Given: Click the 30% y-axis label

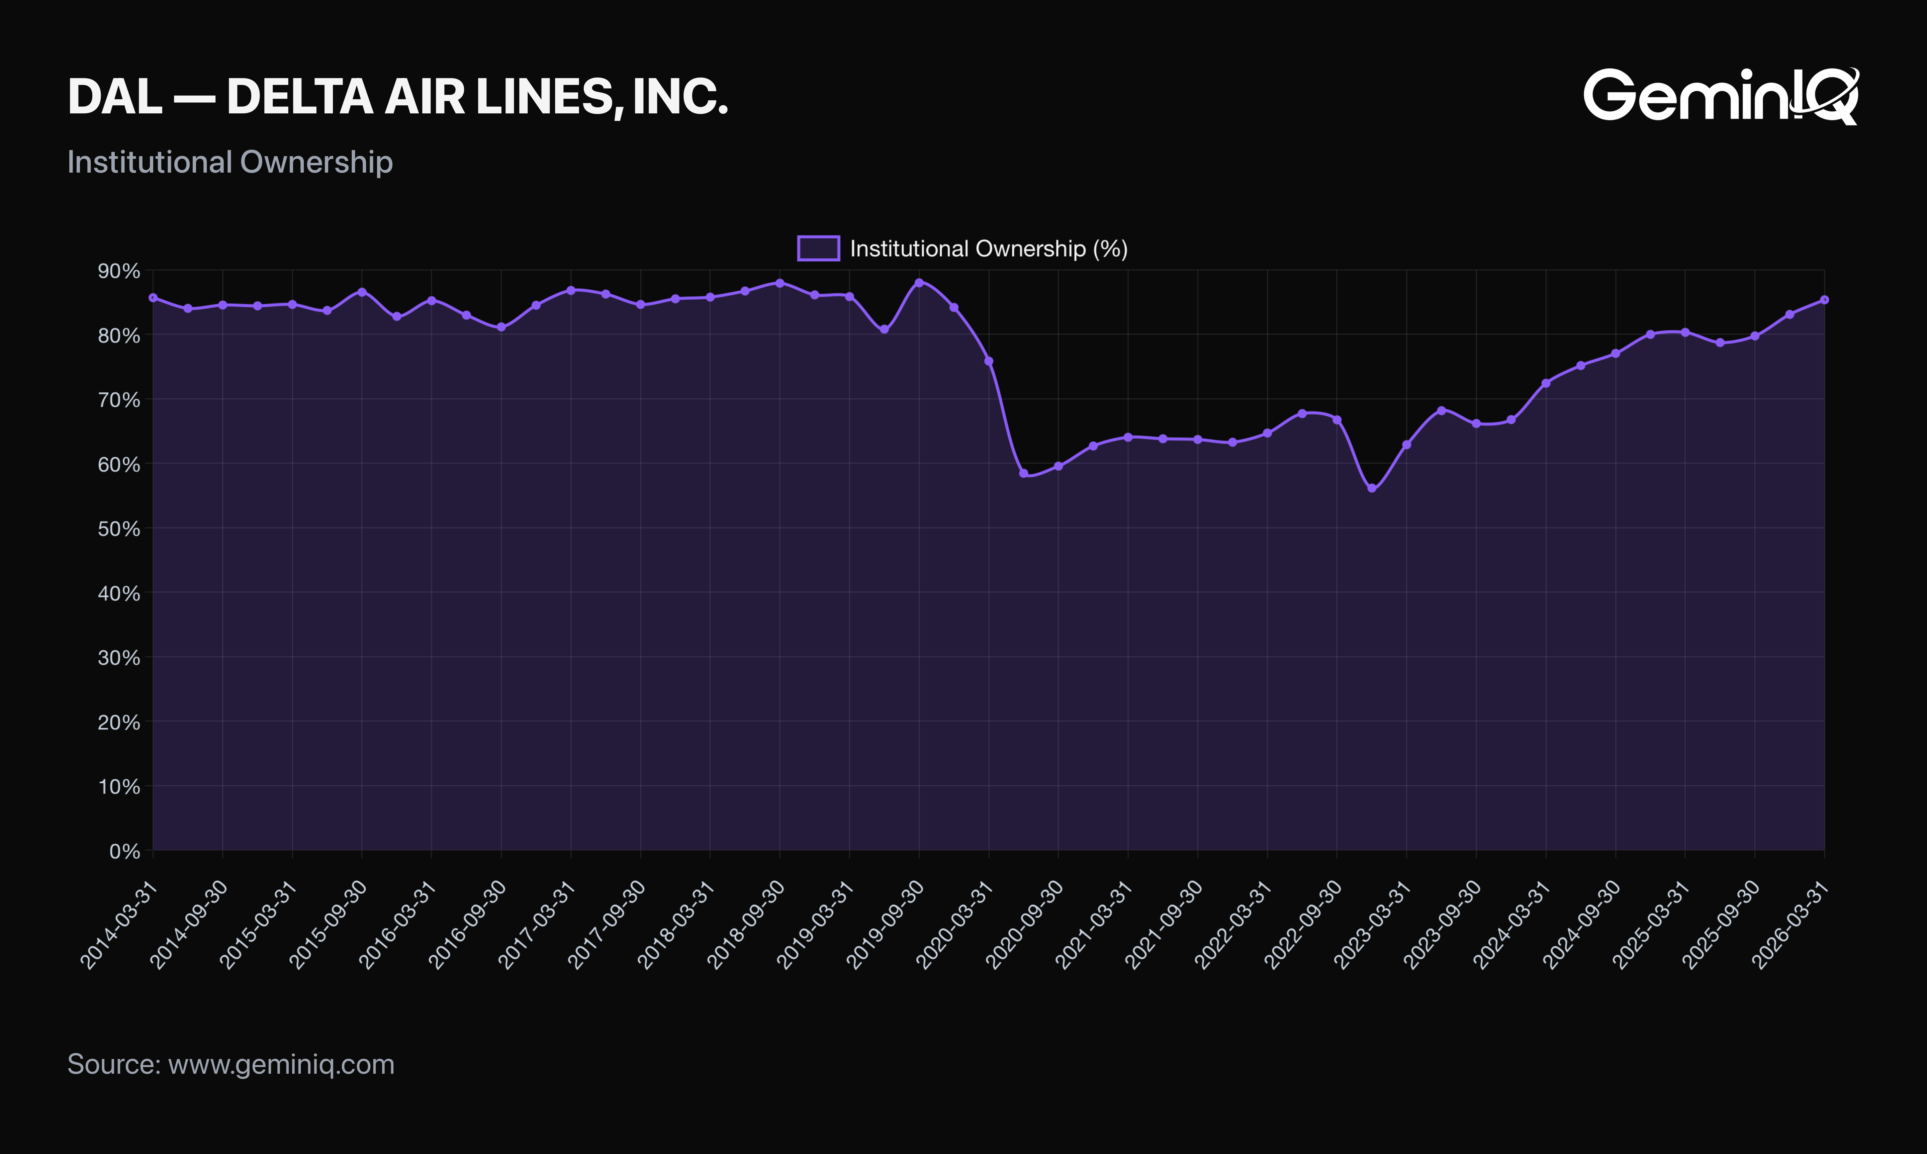Looking at the screenshot, I should coord(119,658).
